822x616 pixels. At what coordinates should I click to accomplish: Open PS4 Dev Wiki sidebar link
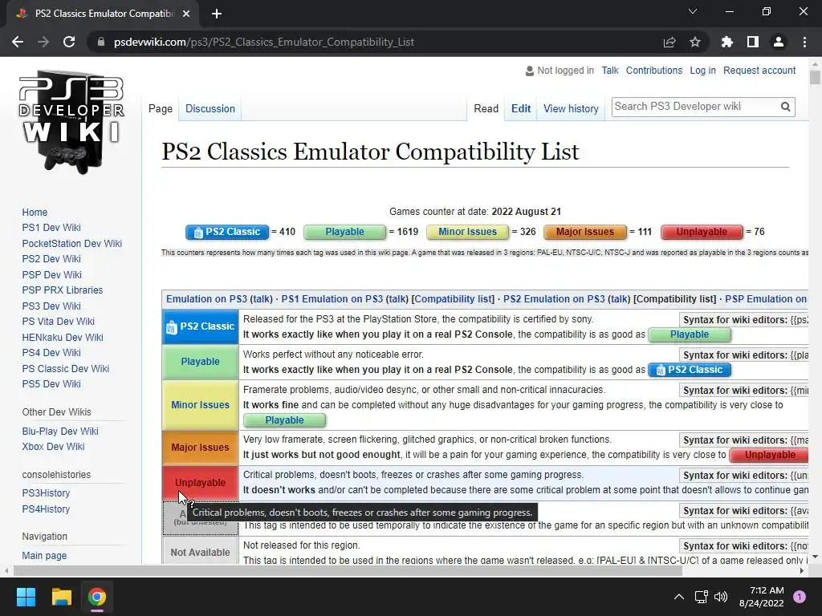tap(51, 353)
